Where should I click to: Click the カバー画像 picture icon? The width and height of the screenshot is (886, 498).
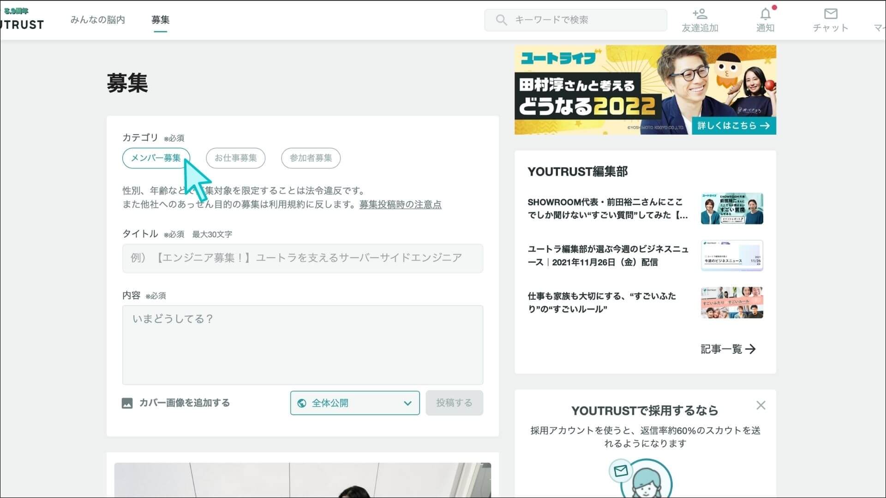tap(127, 403)
